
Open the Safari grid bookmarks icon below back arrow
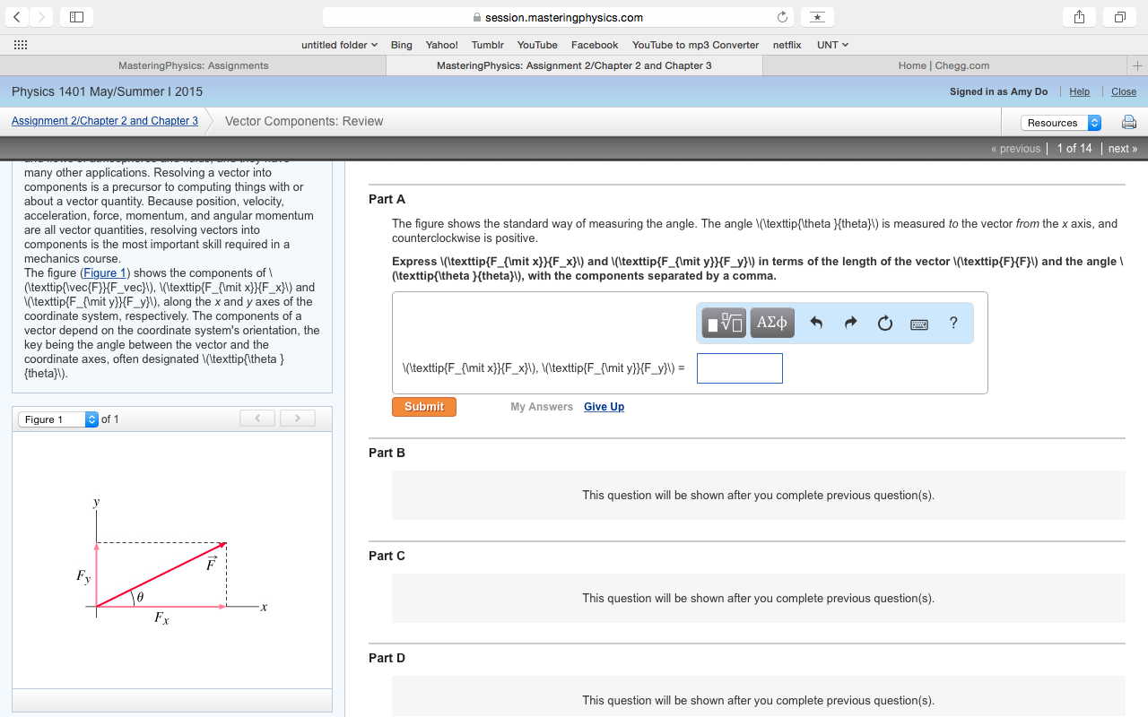20,45
